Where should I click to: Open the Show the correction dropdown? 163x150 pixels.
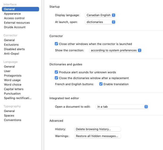pyautogui.click(x=115, y=50)
